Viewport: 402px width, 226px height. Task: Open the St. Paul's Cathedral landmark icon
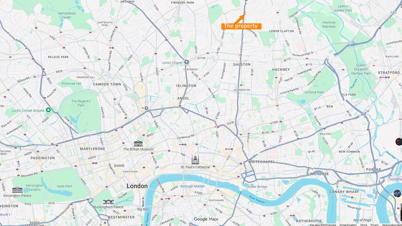[x=195, y=160]
